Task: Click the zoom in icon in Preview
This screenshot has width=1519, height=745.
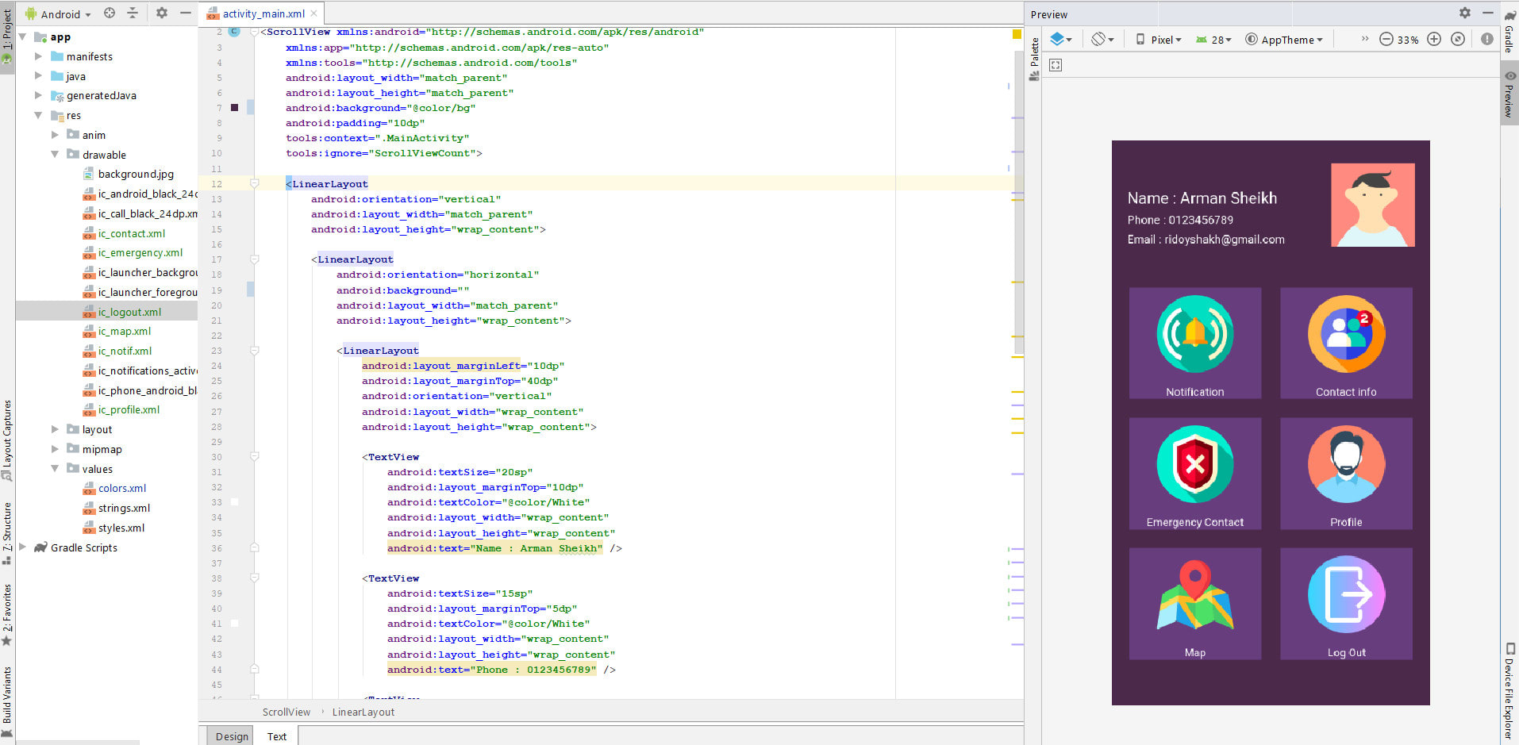Action: (1434, 39)
